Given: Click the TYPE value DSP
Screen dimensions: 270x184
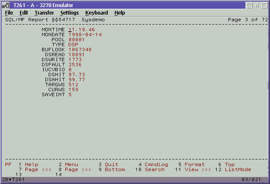Looking at the screenshot, I should (73, 45).
